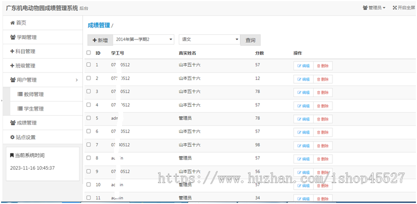Click the gear icon beside 站点设置
The image size is (417, 204).
(12, 137)
